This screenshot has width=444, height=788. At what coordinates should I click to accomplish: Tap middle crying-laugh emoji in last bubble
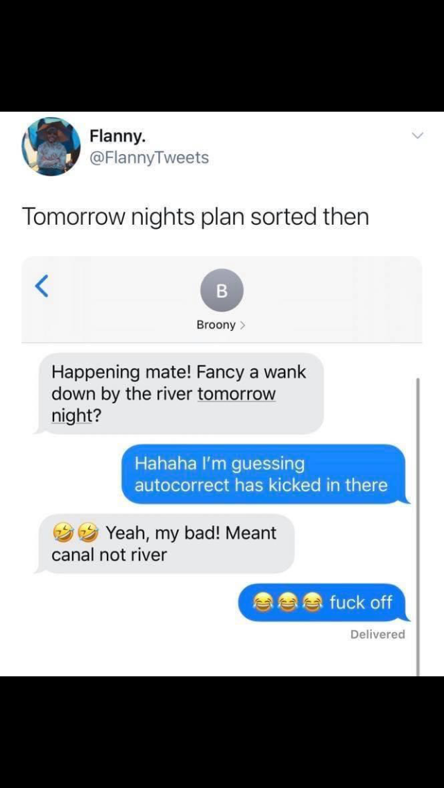[287, 602]
